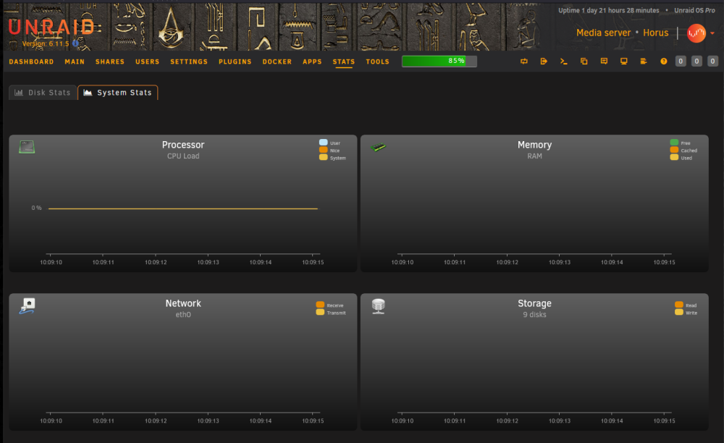Viewport: 724px width, 443px height.
Task: Click the bar chart icon on Disk Stats
Action: 19,93
